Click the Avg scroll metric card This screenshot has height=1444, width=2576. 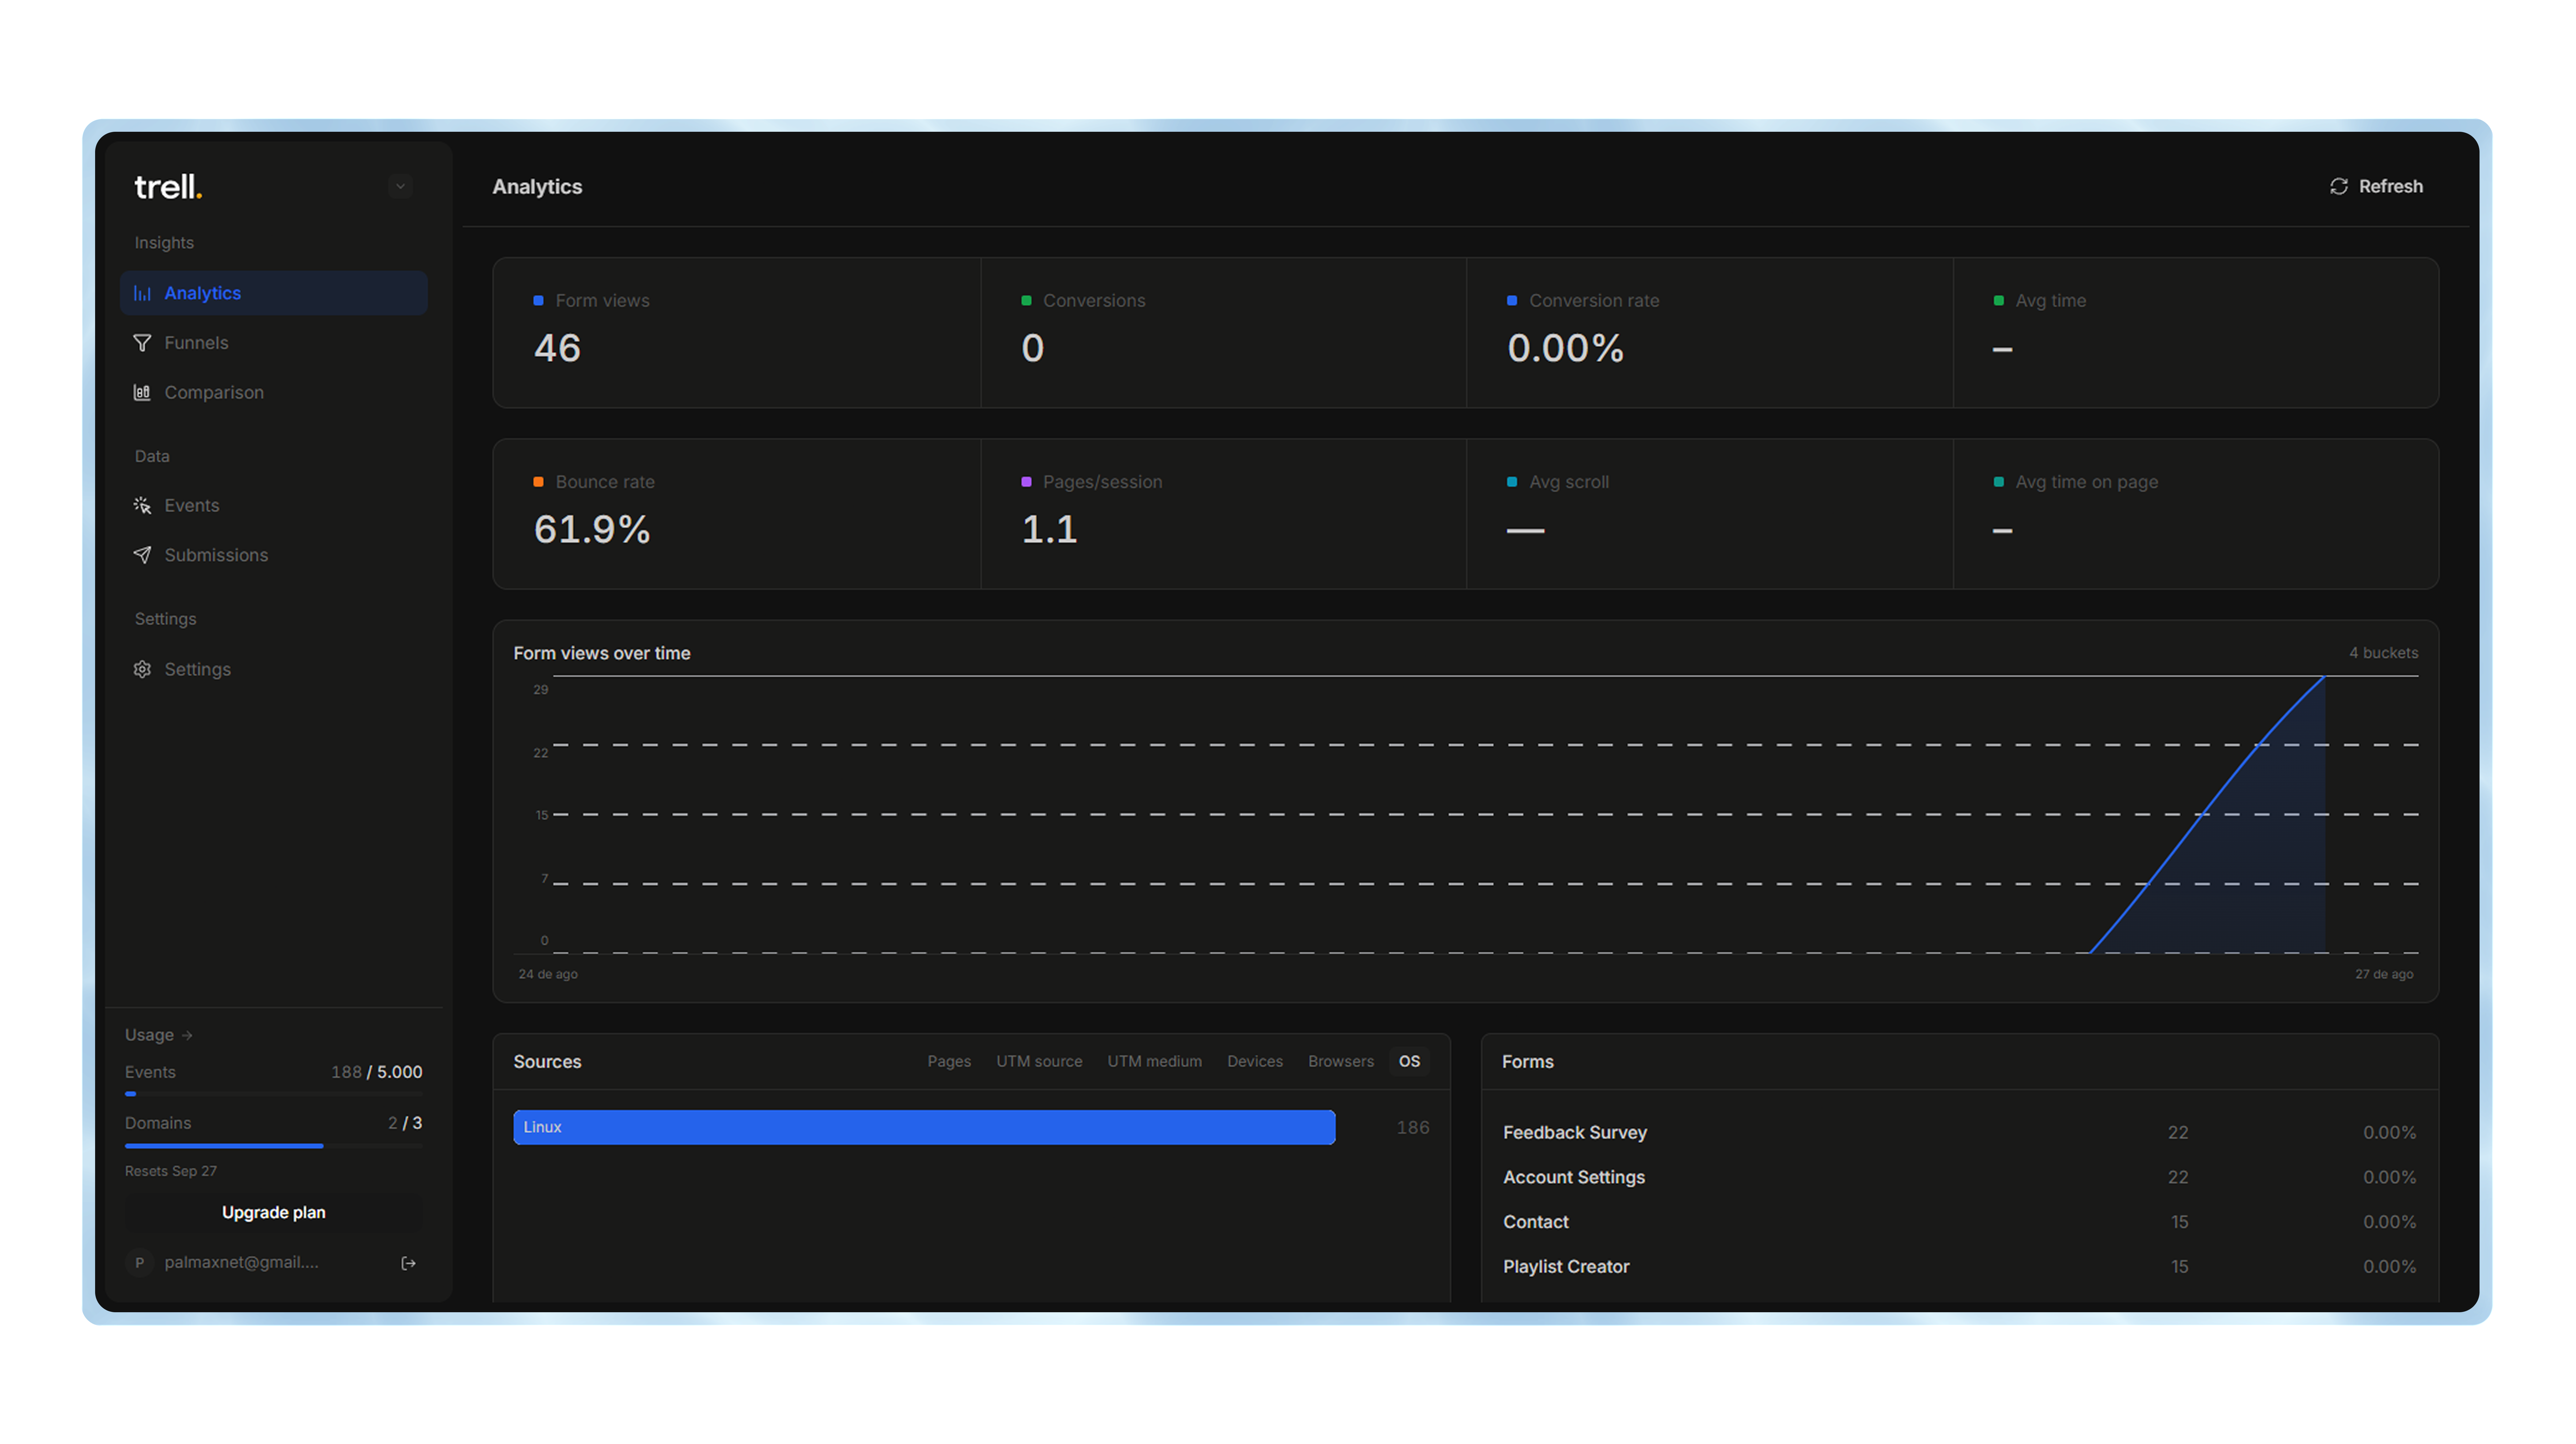[1710, 514]
